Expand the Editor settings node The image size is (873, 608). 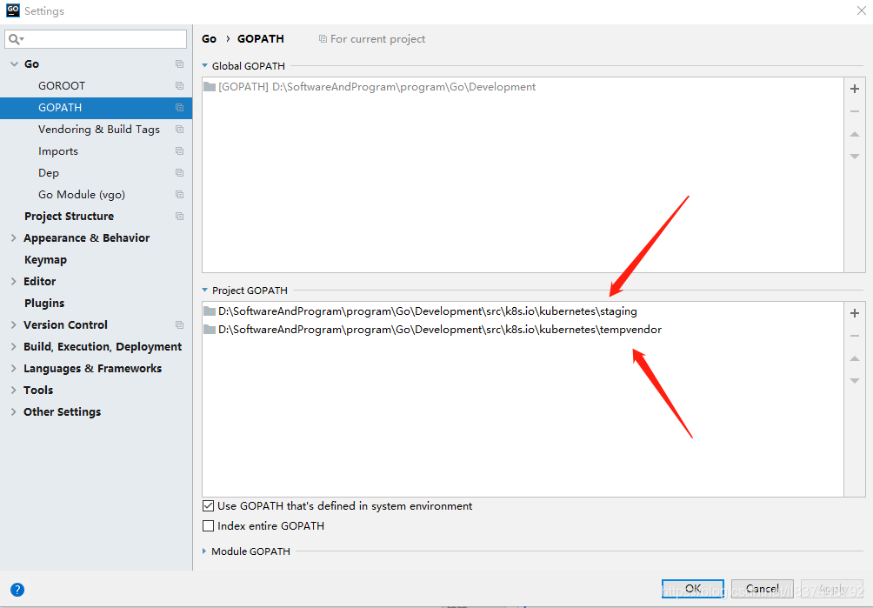[14, 281]
